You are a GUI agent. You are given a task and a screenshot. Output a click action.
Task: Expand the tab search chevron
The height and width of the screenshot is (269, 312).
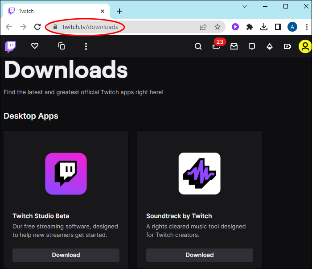pyautogui.click(x=245, y=6)
